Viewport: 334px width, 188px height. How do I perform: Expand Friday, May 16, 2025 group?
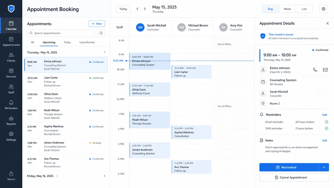[x=57, y=176]
